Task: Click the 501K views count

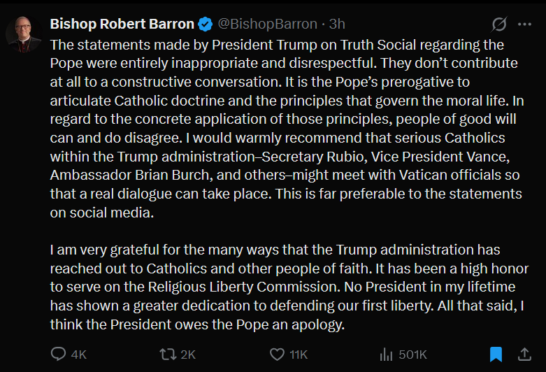Action: coord(412,355)
